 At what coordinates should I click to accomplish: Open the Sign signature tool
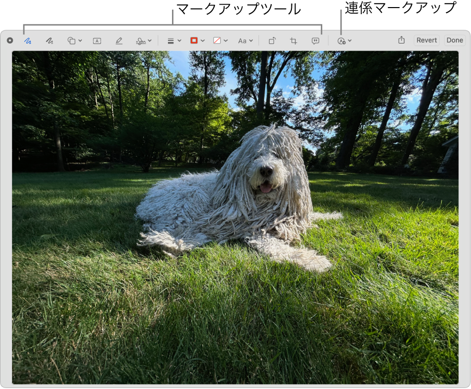click(x=141, y=41)
